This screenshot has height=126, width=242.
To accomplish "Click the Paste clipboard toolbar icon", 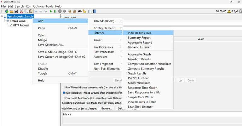I will click(31, 11).
